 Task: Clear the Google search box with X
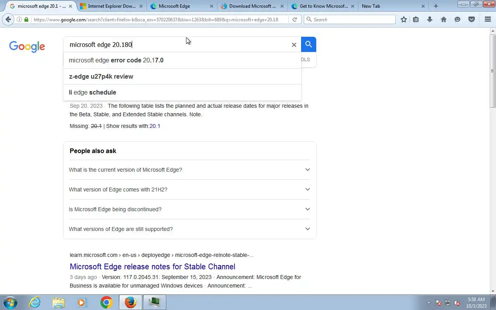(294, 45)
